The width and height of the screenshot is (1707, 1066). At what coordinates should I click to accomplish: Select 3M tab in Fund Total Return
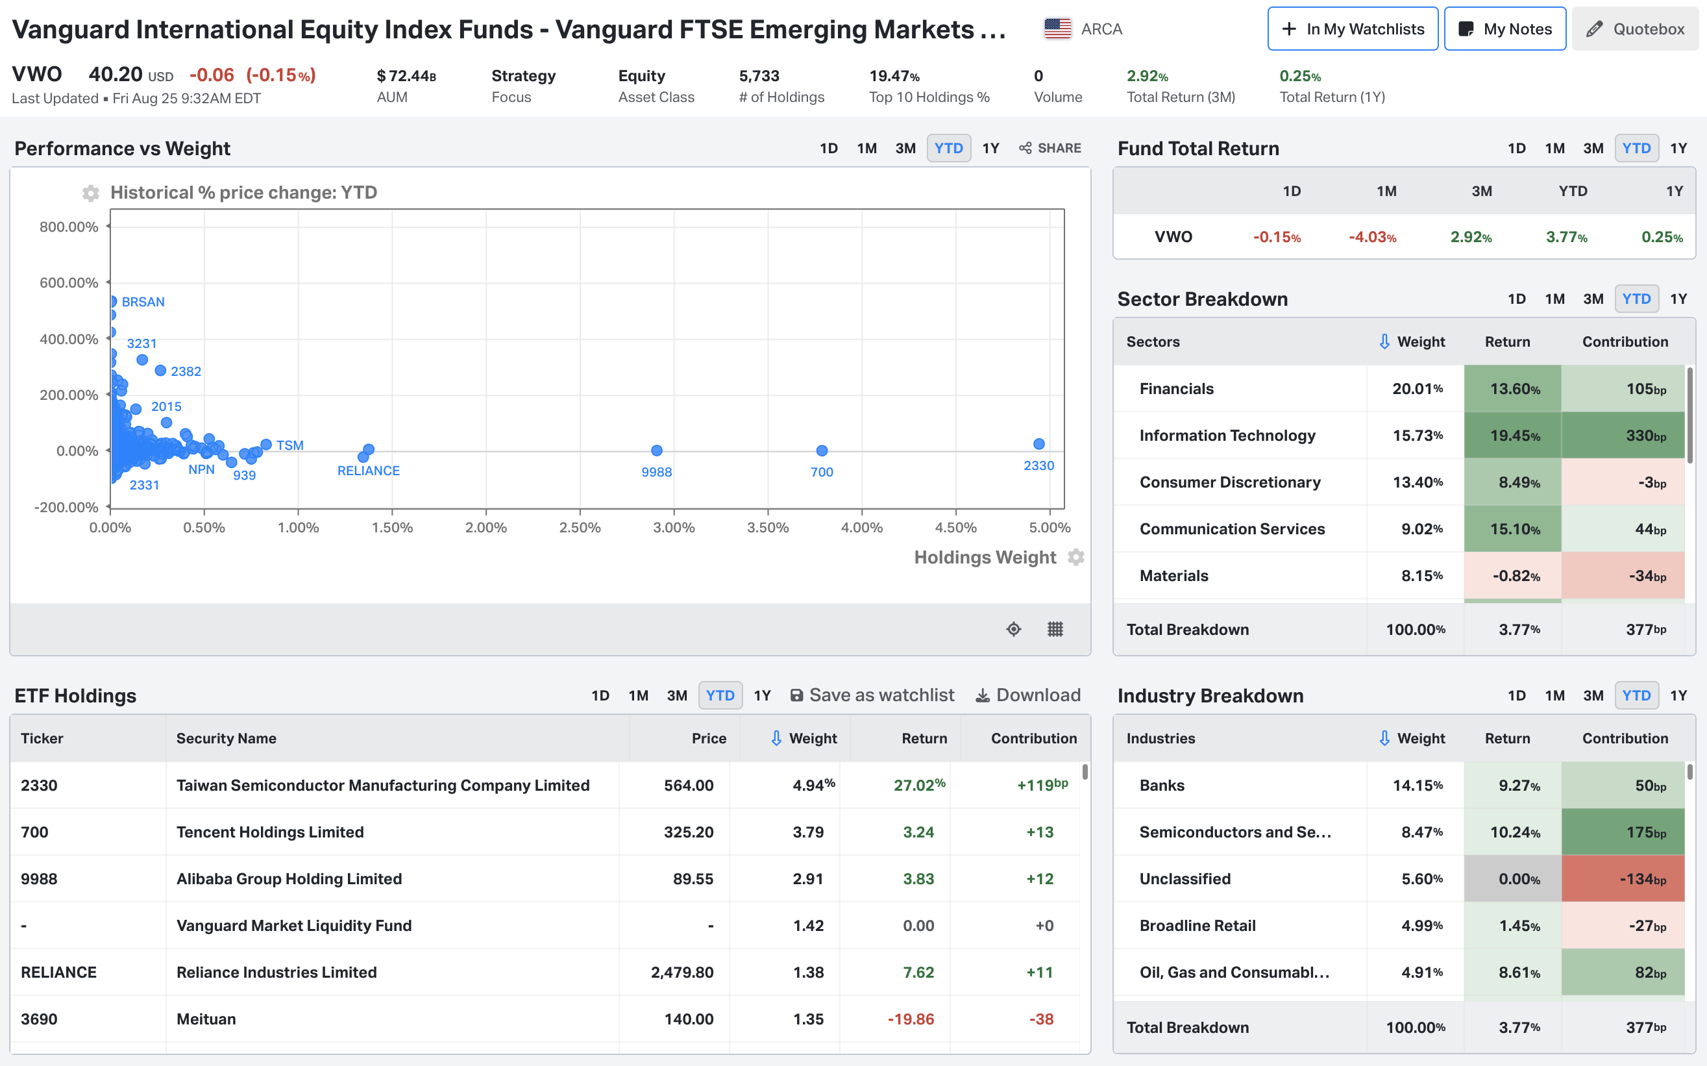tap(1593, 148)
